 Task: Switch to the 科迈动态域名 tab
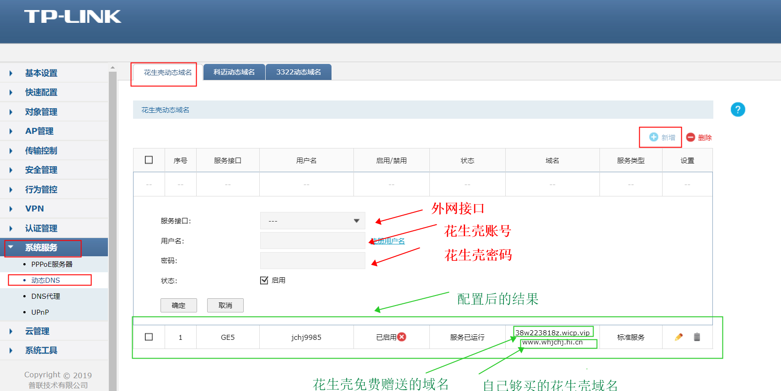point(234,72)
